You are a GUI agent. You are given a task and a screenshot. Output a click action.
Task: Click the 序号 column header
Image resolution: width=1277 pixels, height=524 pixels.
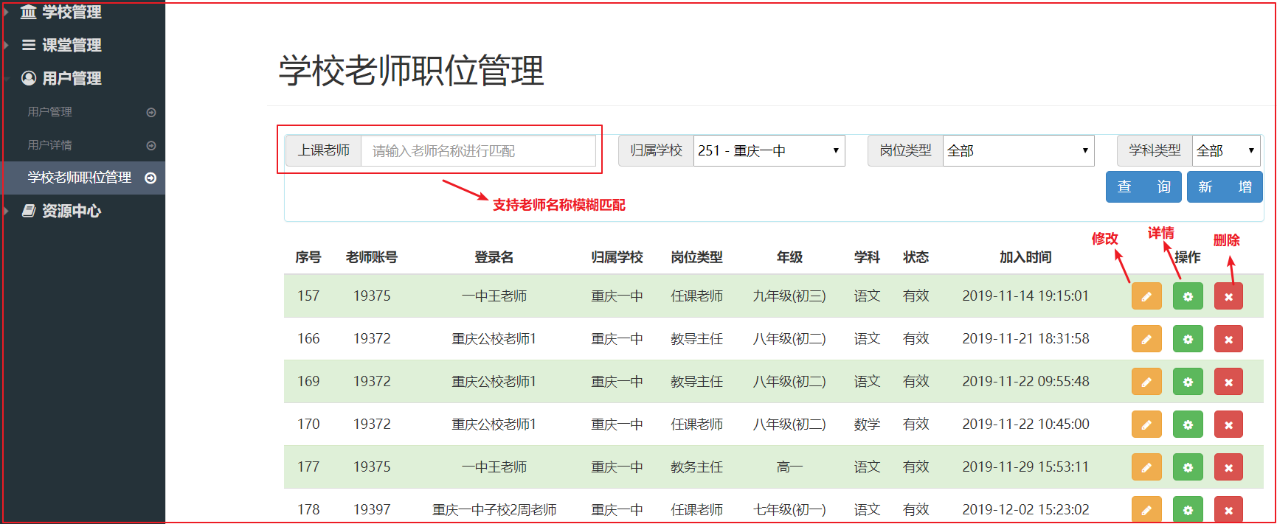(308, 257)
